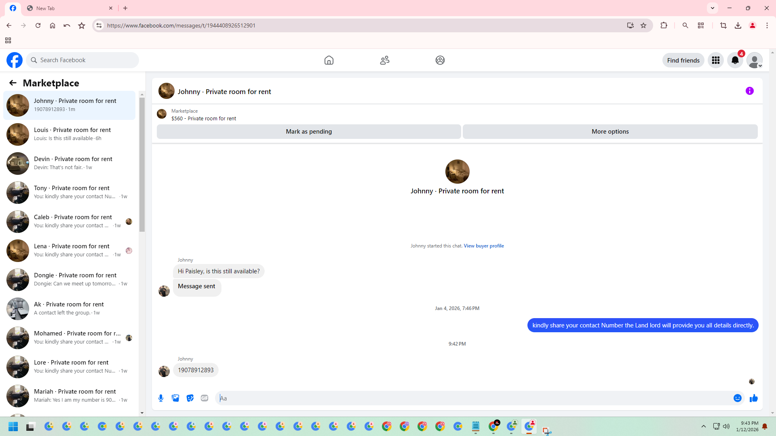The height and width of the screenshot is (436, 776).
Task: Send a thumbs-up like
Action: (x=753, y=398)
